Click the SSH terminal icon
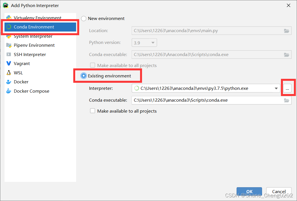The height and width of the screenshot is (201, 297). (x=9, y=55)
